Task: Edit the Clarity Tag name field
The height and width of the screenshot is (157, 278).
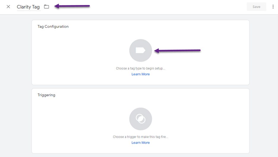Action: [28, 7]
